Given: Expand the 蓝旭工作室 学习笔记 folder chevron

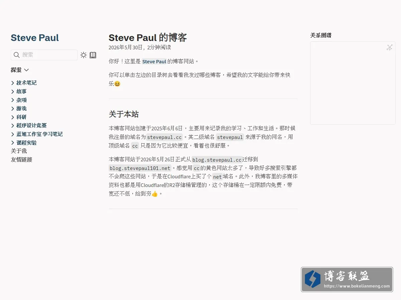Looking at the screenshot, I should [13, 134].
